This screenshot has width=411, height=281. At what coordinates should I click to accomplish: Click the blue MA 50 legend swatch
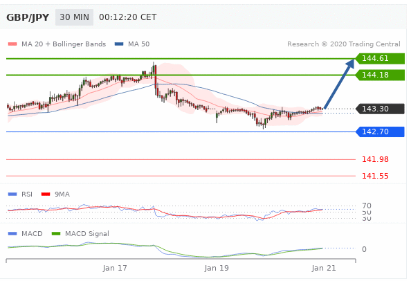(119, 44)
